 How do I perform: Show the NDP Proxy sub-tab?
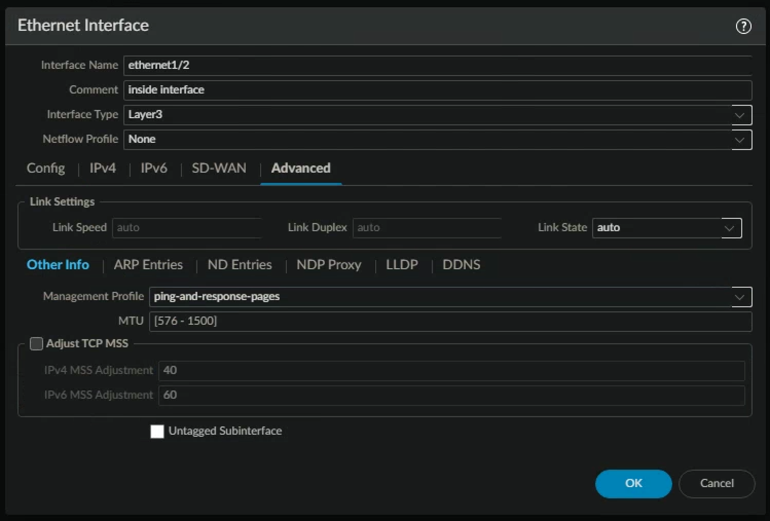[329, 265]
